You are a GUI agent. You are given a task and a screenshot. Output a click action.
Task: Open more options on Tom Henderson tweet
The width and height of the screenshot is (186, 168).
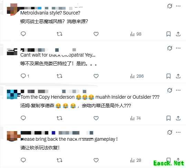pyautogui.click(x=178, y=90)
